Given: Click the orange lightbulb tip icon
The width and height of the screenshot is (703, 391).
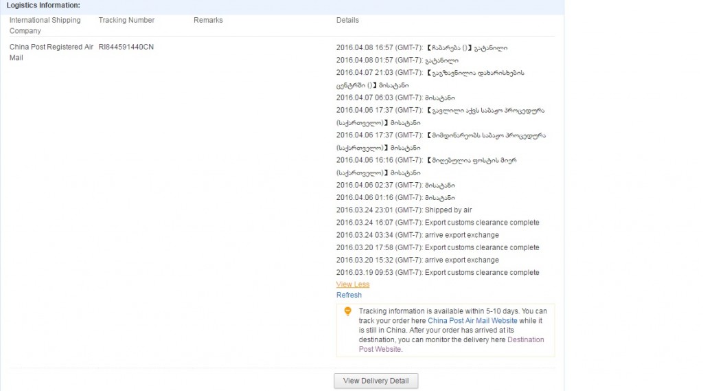Looking at the screenshot, I should tap(347, 311).
